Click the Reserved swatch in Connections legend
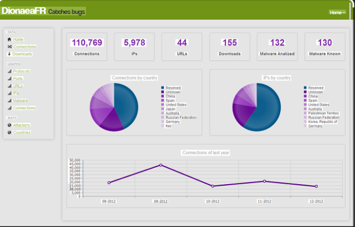Image resolution: width=355 pixels, height=227 pixels. (163, 88)
